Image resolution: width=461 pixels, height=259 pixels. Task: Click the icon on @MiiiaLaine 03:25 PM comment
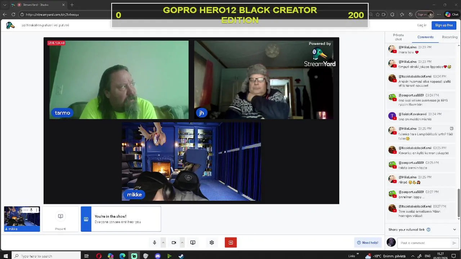tap(452, 128)
